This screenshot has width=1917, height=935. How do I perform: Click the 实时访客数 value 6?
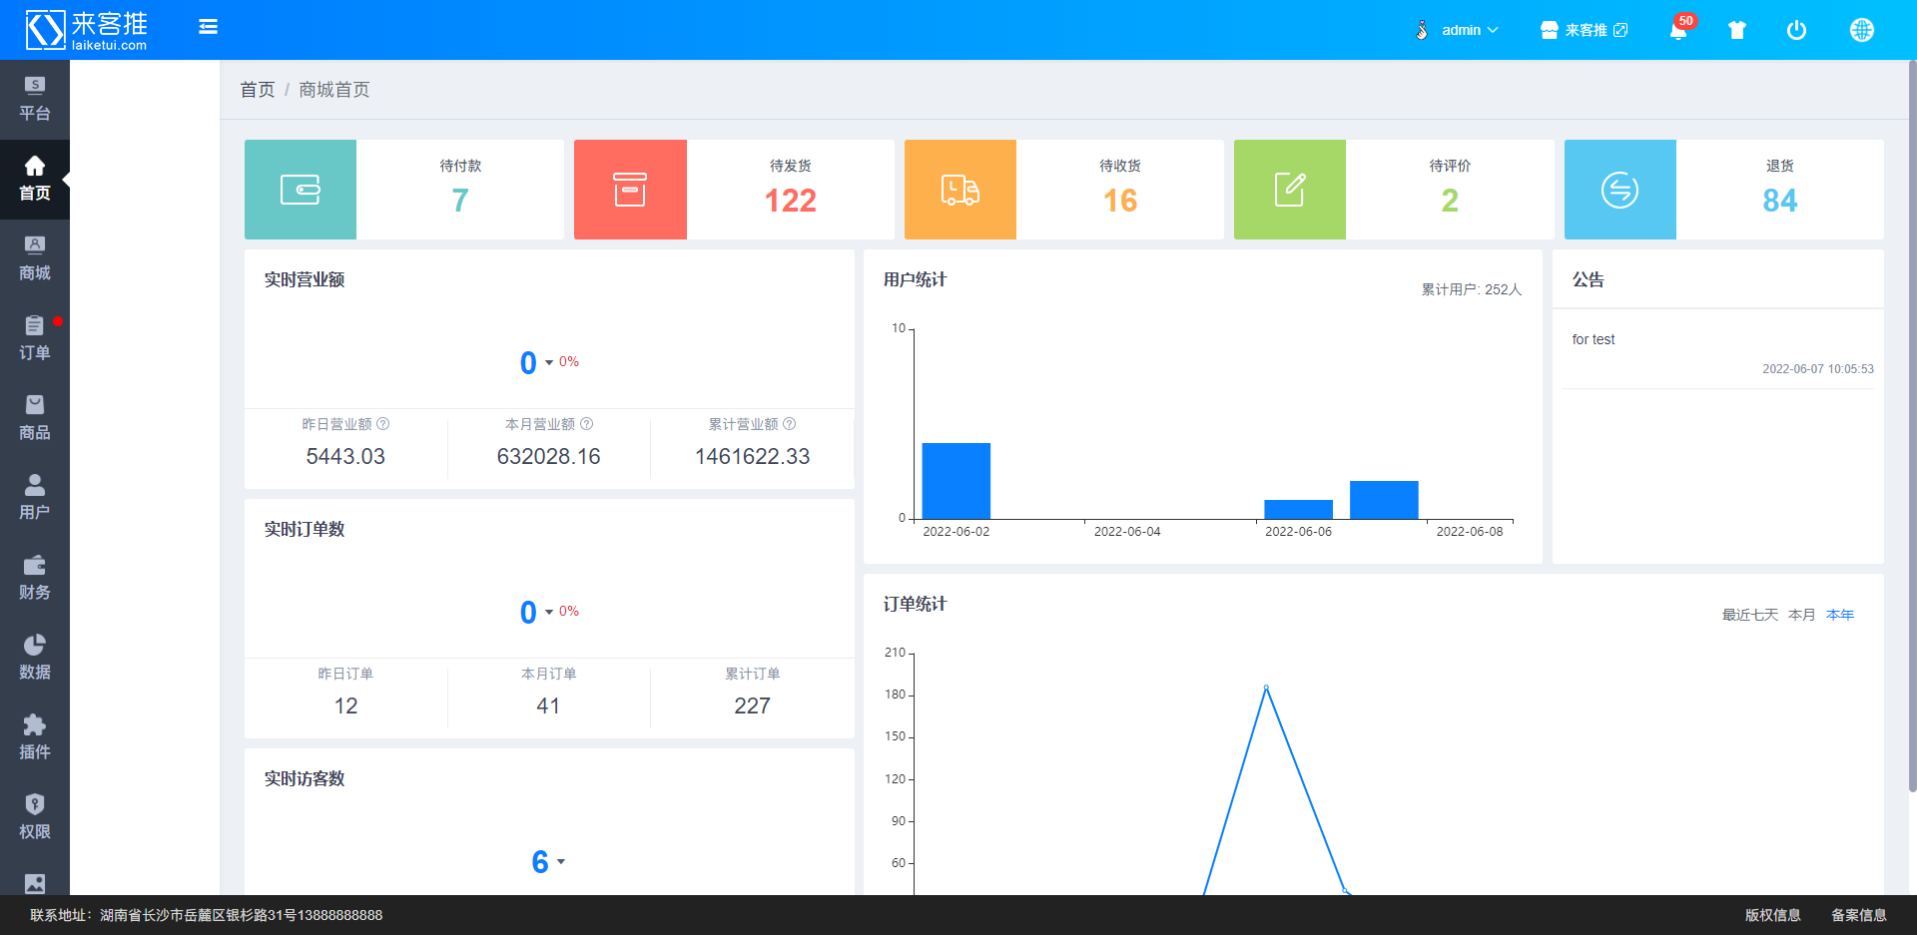(540, 861)
